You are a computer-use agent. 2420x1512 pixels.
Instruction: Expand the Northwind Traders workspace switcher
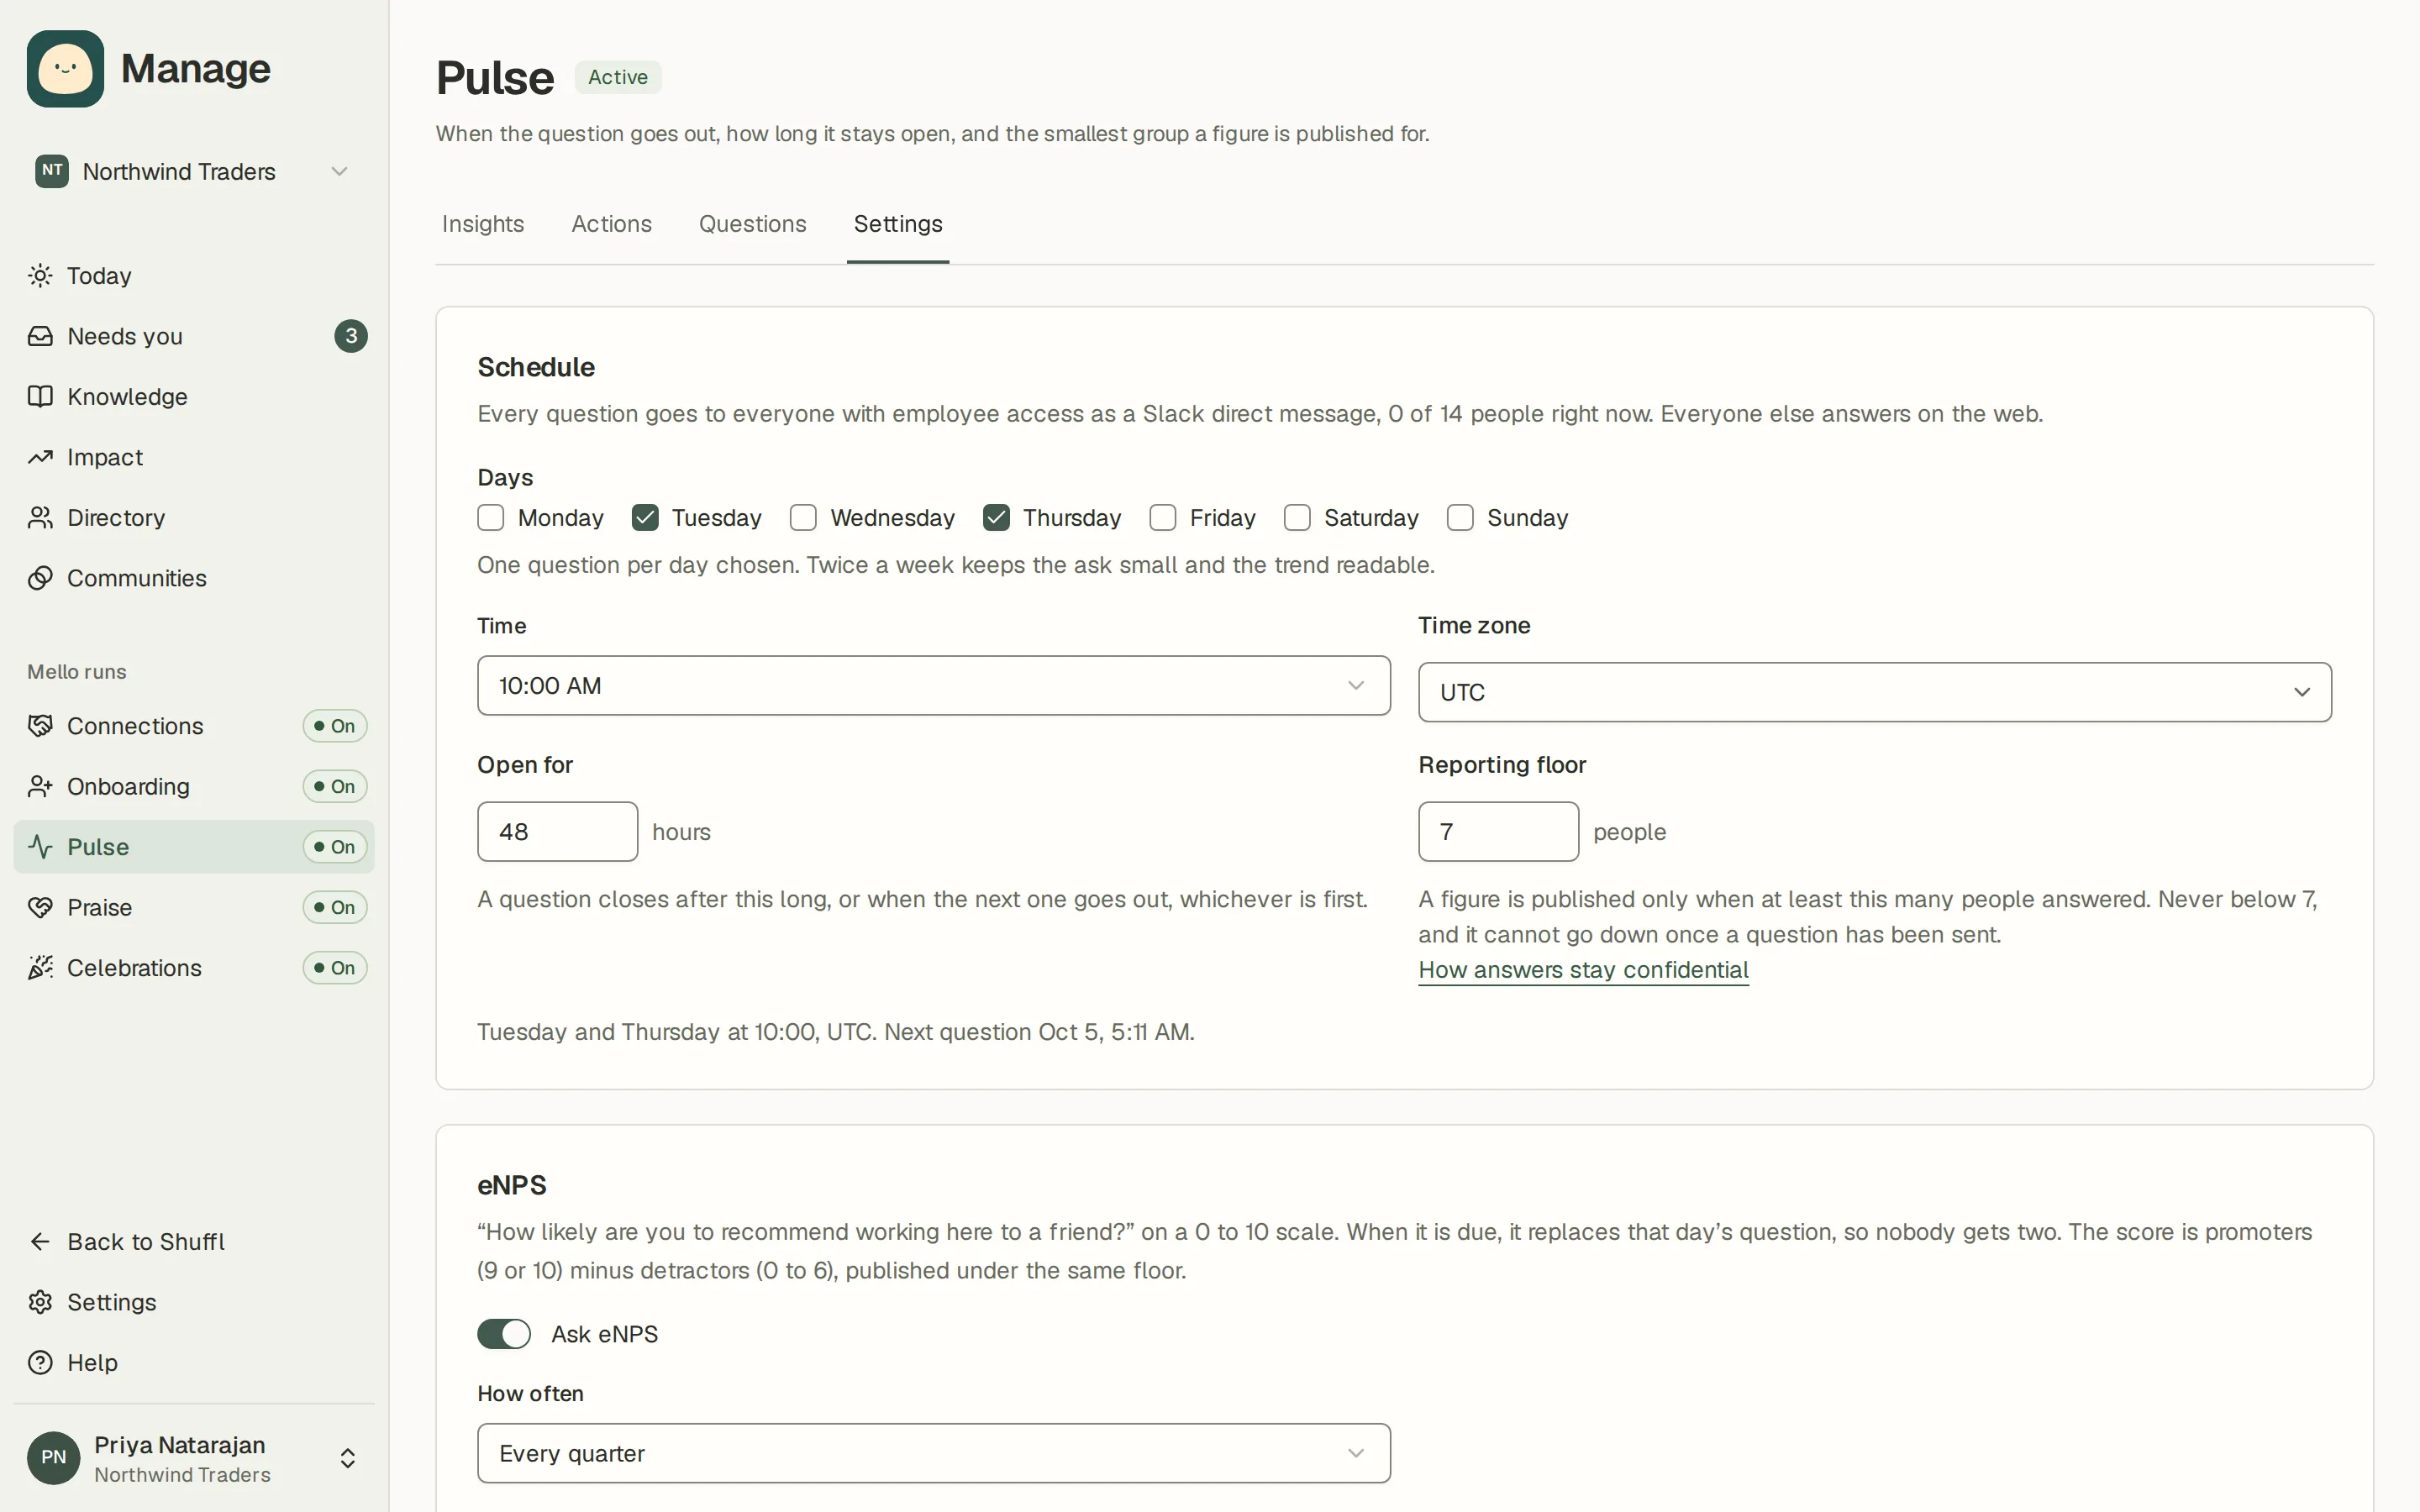click(x=194, y=171)
